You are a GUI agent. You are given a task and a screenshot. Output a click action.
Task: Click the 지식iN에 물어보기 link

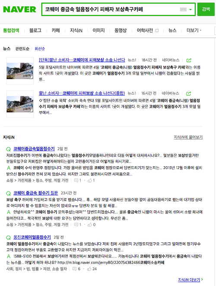188,137
